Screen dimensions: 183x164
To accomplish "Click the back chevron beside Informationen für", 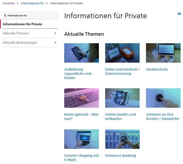I will (x=5, y=15).
